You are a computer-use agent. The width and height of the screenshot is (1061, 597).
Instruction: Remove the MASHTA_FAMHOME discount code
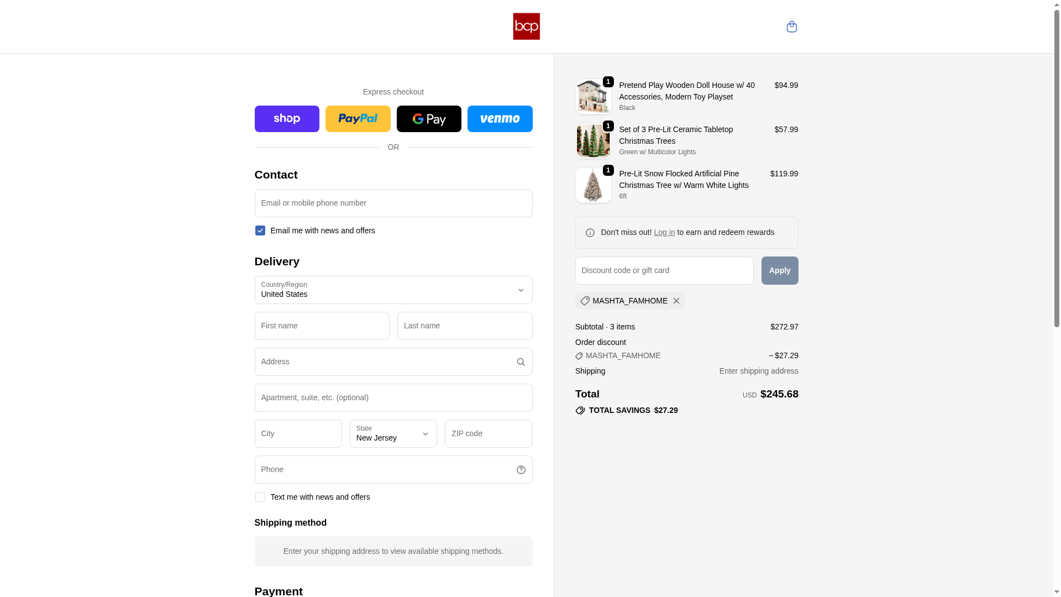(x=676, y=301)
